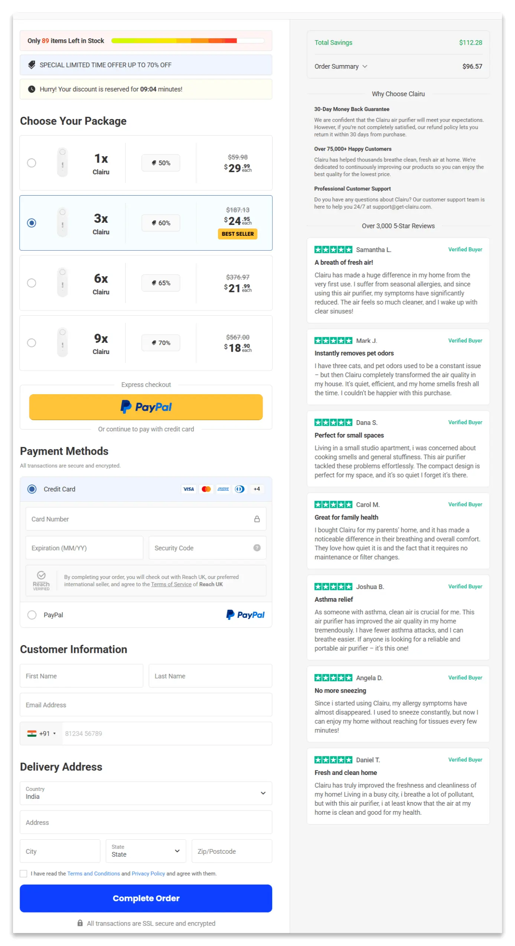
Task: Click the lock icon in Card Number field
Action: (257, 519)
